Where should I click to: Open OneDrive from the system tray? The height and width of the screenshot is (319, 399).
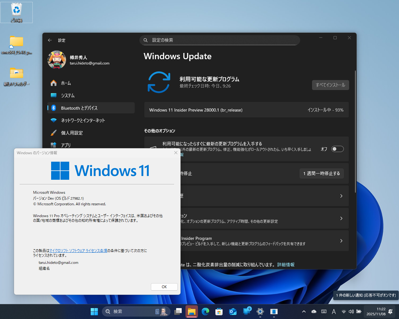pos(314,311)
